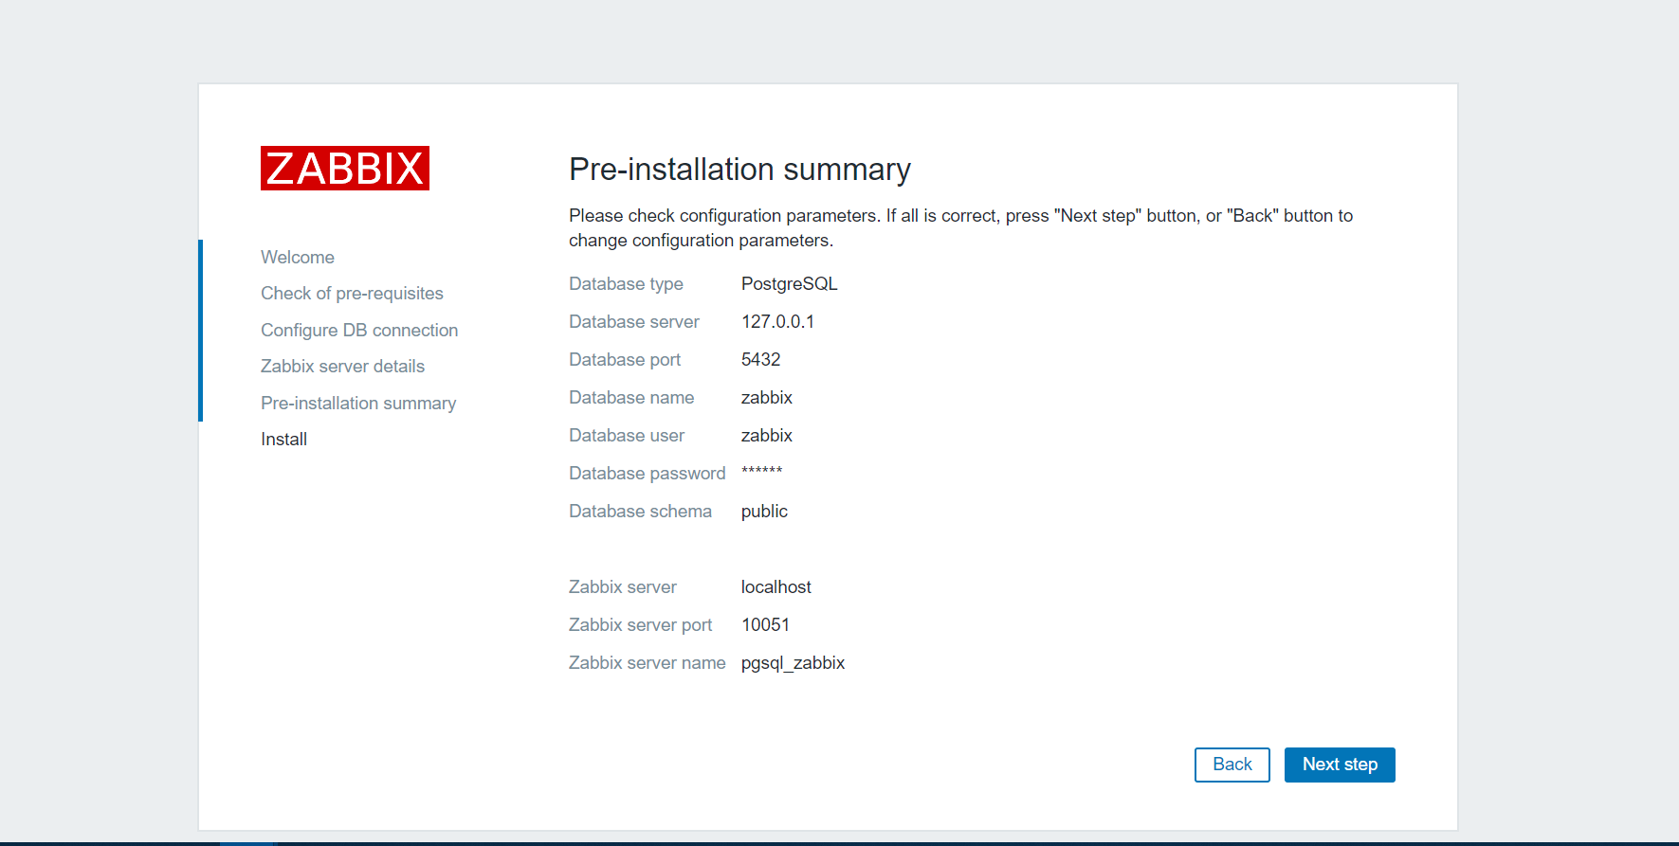Click the Next step button
This screenshot has width=1679, height=846.
[1339, 765]
